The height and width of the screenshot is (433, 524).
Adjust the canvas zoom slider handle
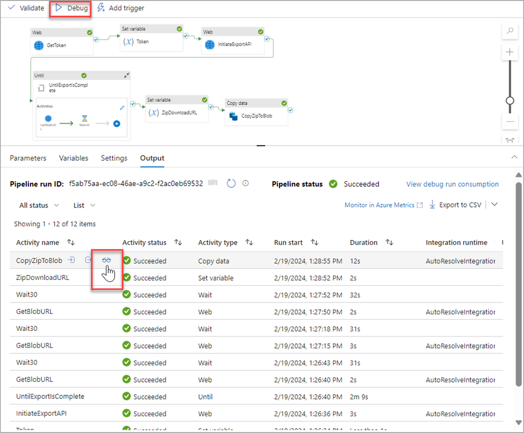510,101
